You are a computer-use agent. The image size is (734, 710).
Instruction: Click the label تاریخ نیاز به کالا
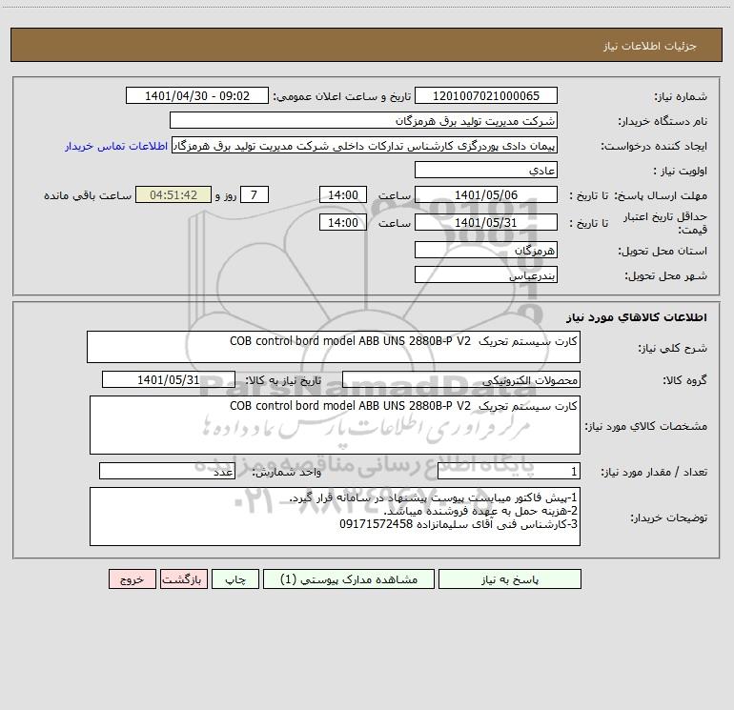[283, 380]
